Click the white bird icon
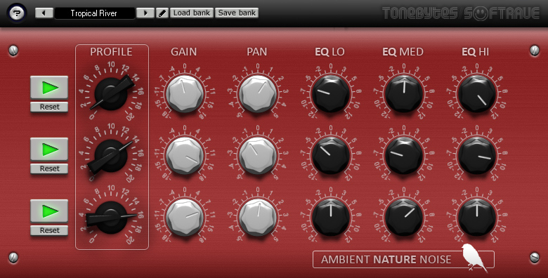 pyautogui.click(x=474, y=258)
